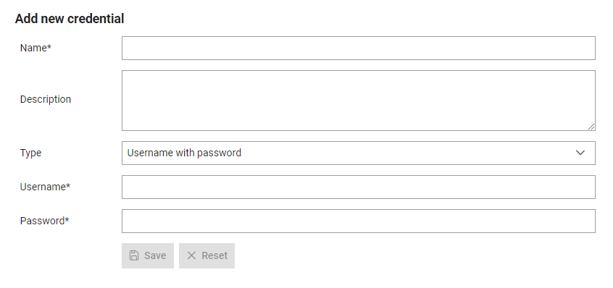Select the Type combo box field
This screenshot has width=613, height=288.
point(359,153)
